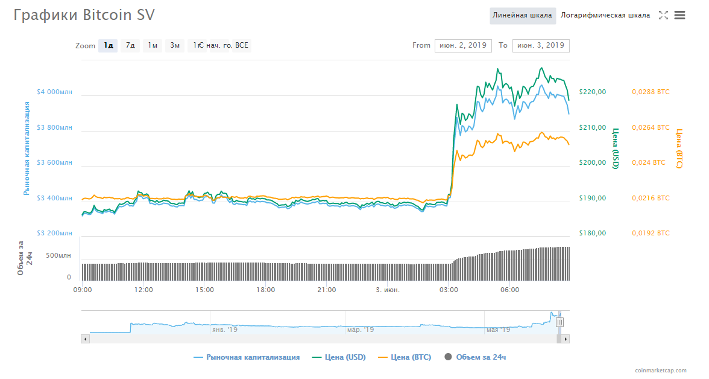Screen dimensions: 709x379
Task: Select the 3м zoom range
Action: pos(175,45)
